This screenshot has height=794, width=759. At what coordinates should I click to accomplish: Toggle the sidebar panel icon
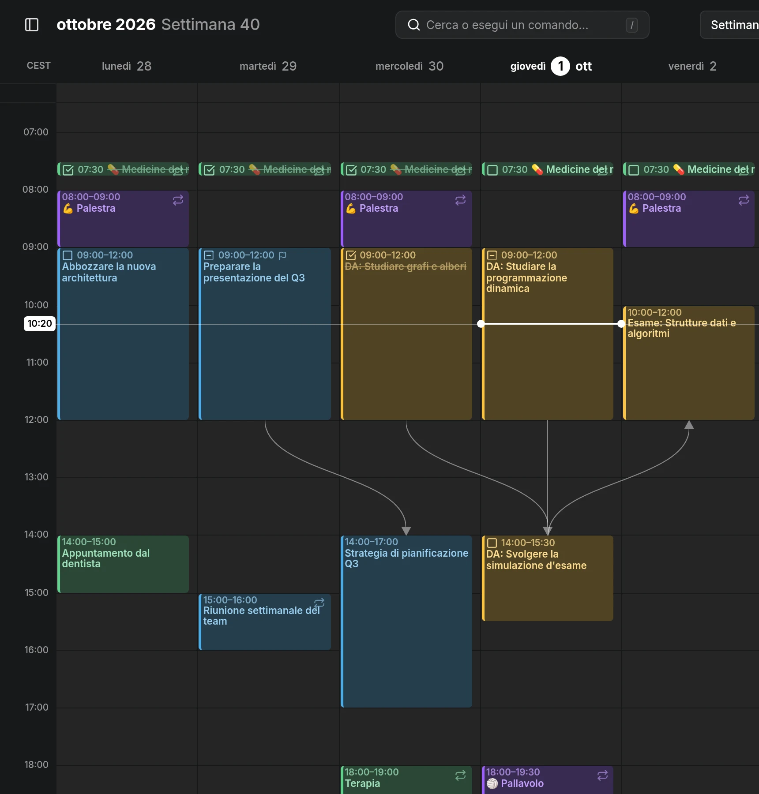pyautogui.click(x=32, y=25)
